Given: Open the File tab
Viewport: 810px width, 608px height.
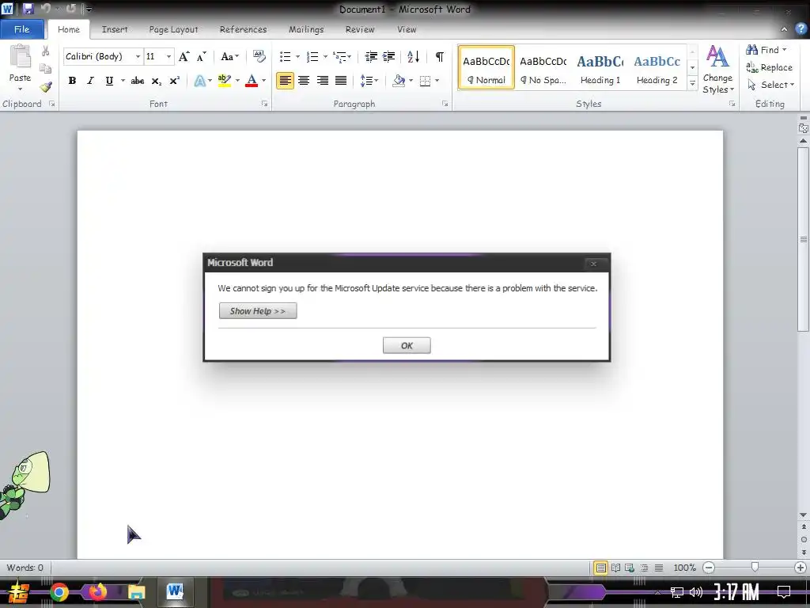Looking at the screenshot, I should 21,29.
